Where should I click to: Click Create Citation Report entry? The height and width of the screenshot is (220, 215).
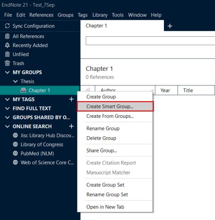[115, 163]
